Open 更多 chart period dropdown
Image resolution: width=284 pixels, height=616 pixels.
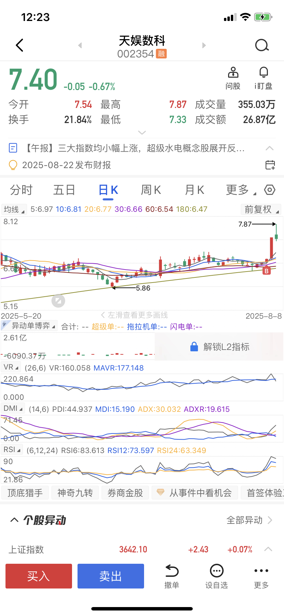click(241, 190)
